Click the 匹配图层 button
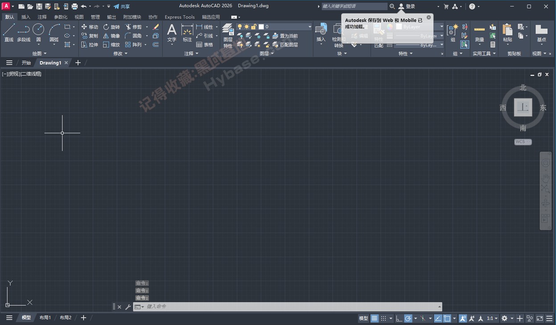This screenshot has width=556, height=325. pos(285,45)
